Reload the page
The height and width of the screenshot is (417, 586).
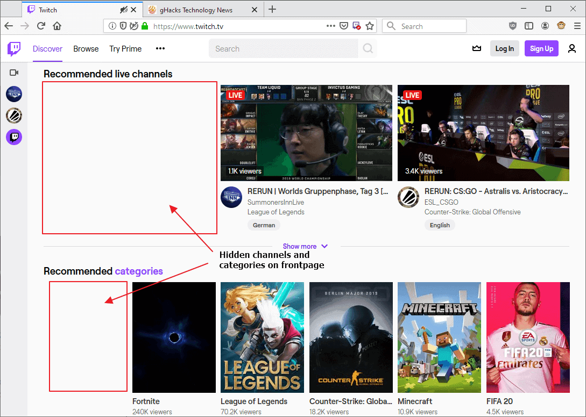(41, 26)
